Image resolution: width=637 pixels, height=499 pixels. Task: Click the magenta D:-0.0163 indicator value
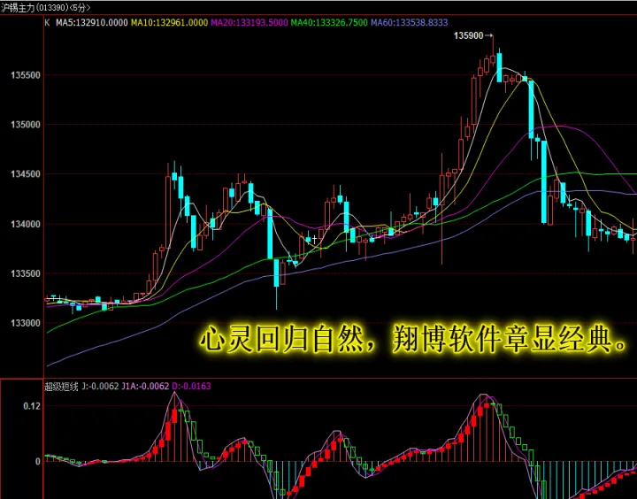pyautogui.click(x=194, y=387)
